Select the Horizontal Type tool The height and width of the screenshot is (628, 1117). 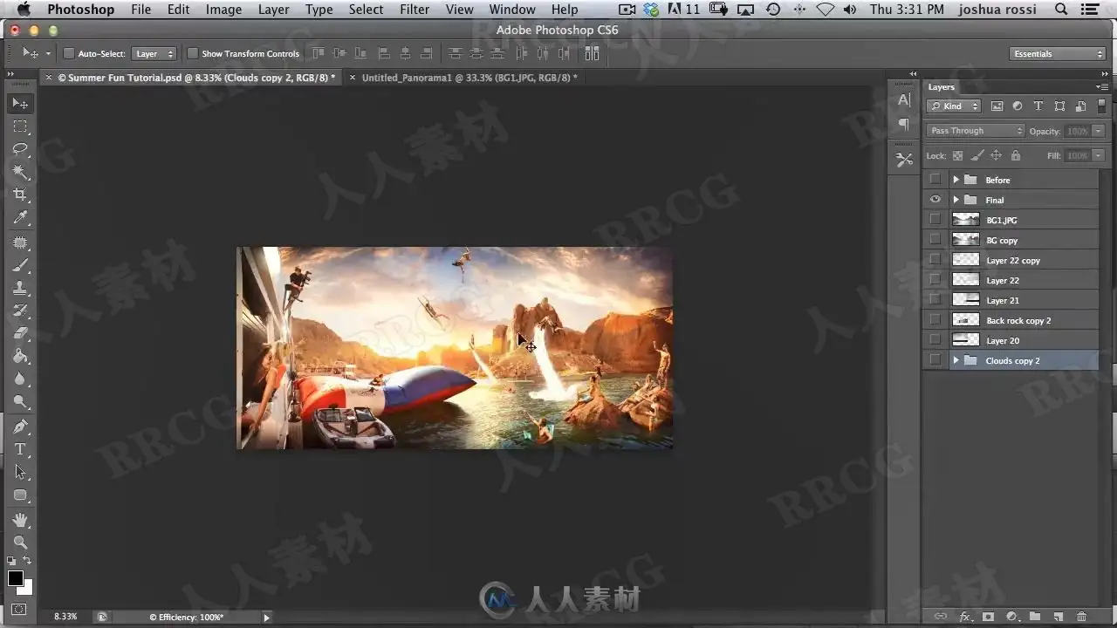click(20, 449)
